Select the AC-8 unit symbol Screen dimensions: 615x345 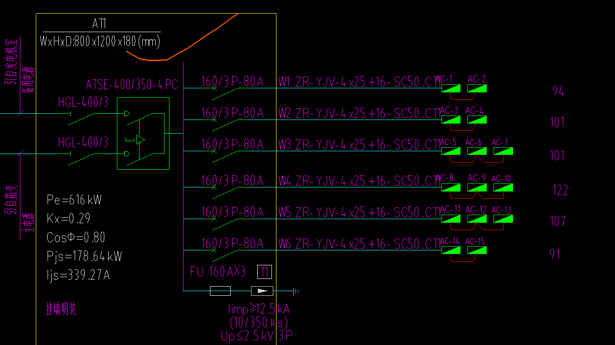click(x=451, y=187)
